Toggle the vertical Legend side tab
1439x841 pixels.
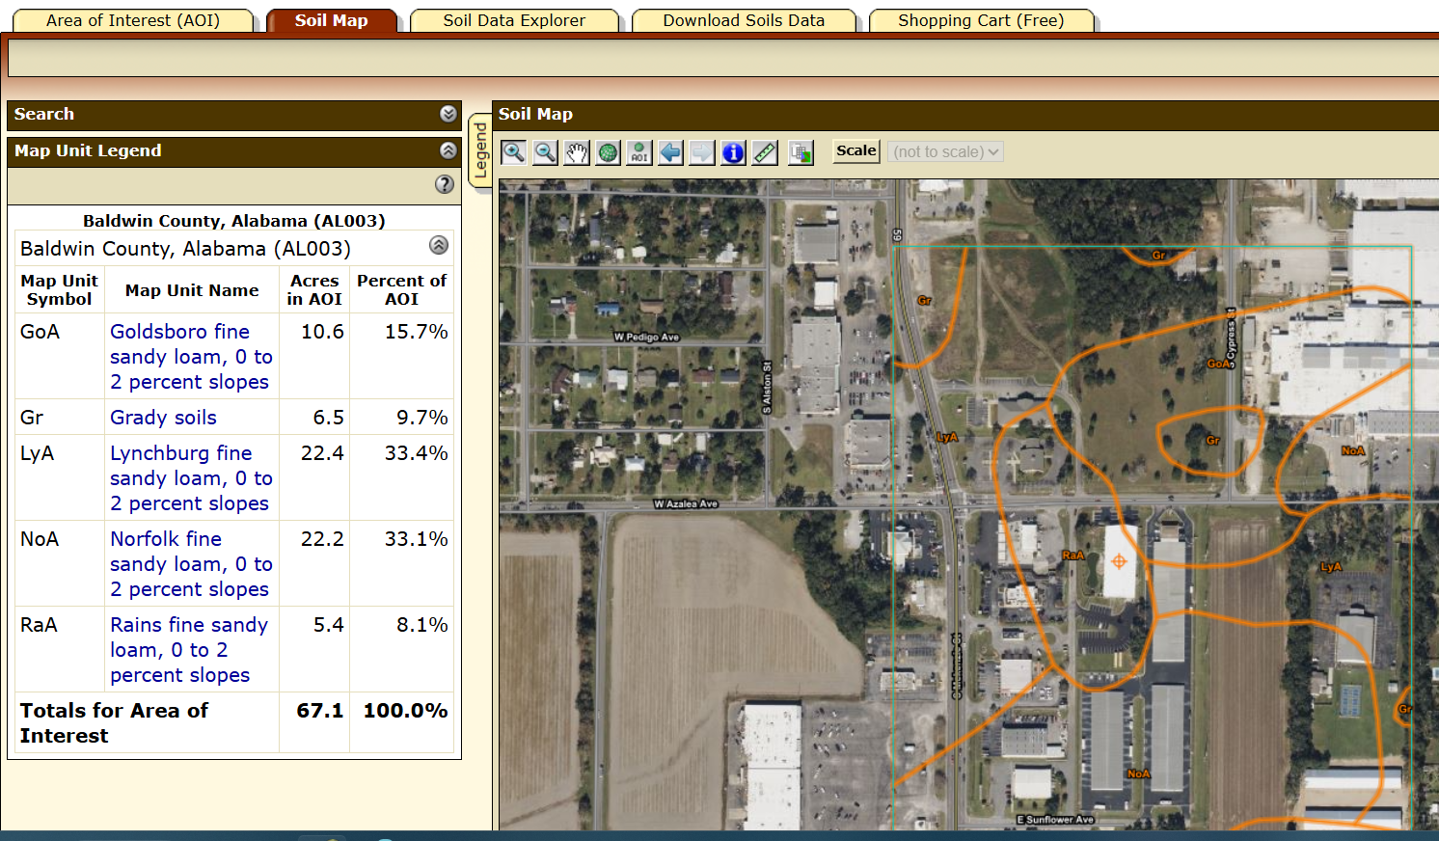click(x=479, y=150)
